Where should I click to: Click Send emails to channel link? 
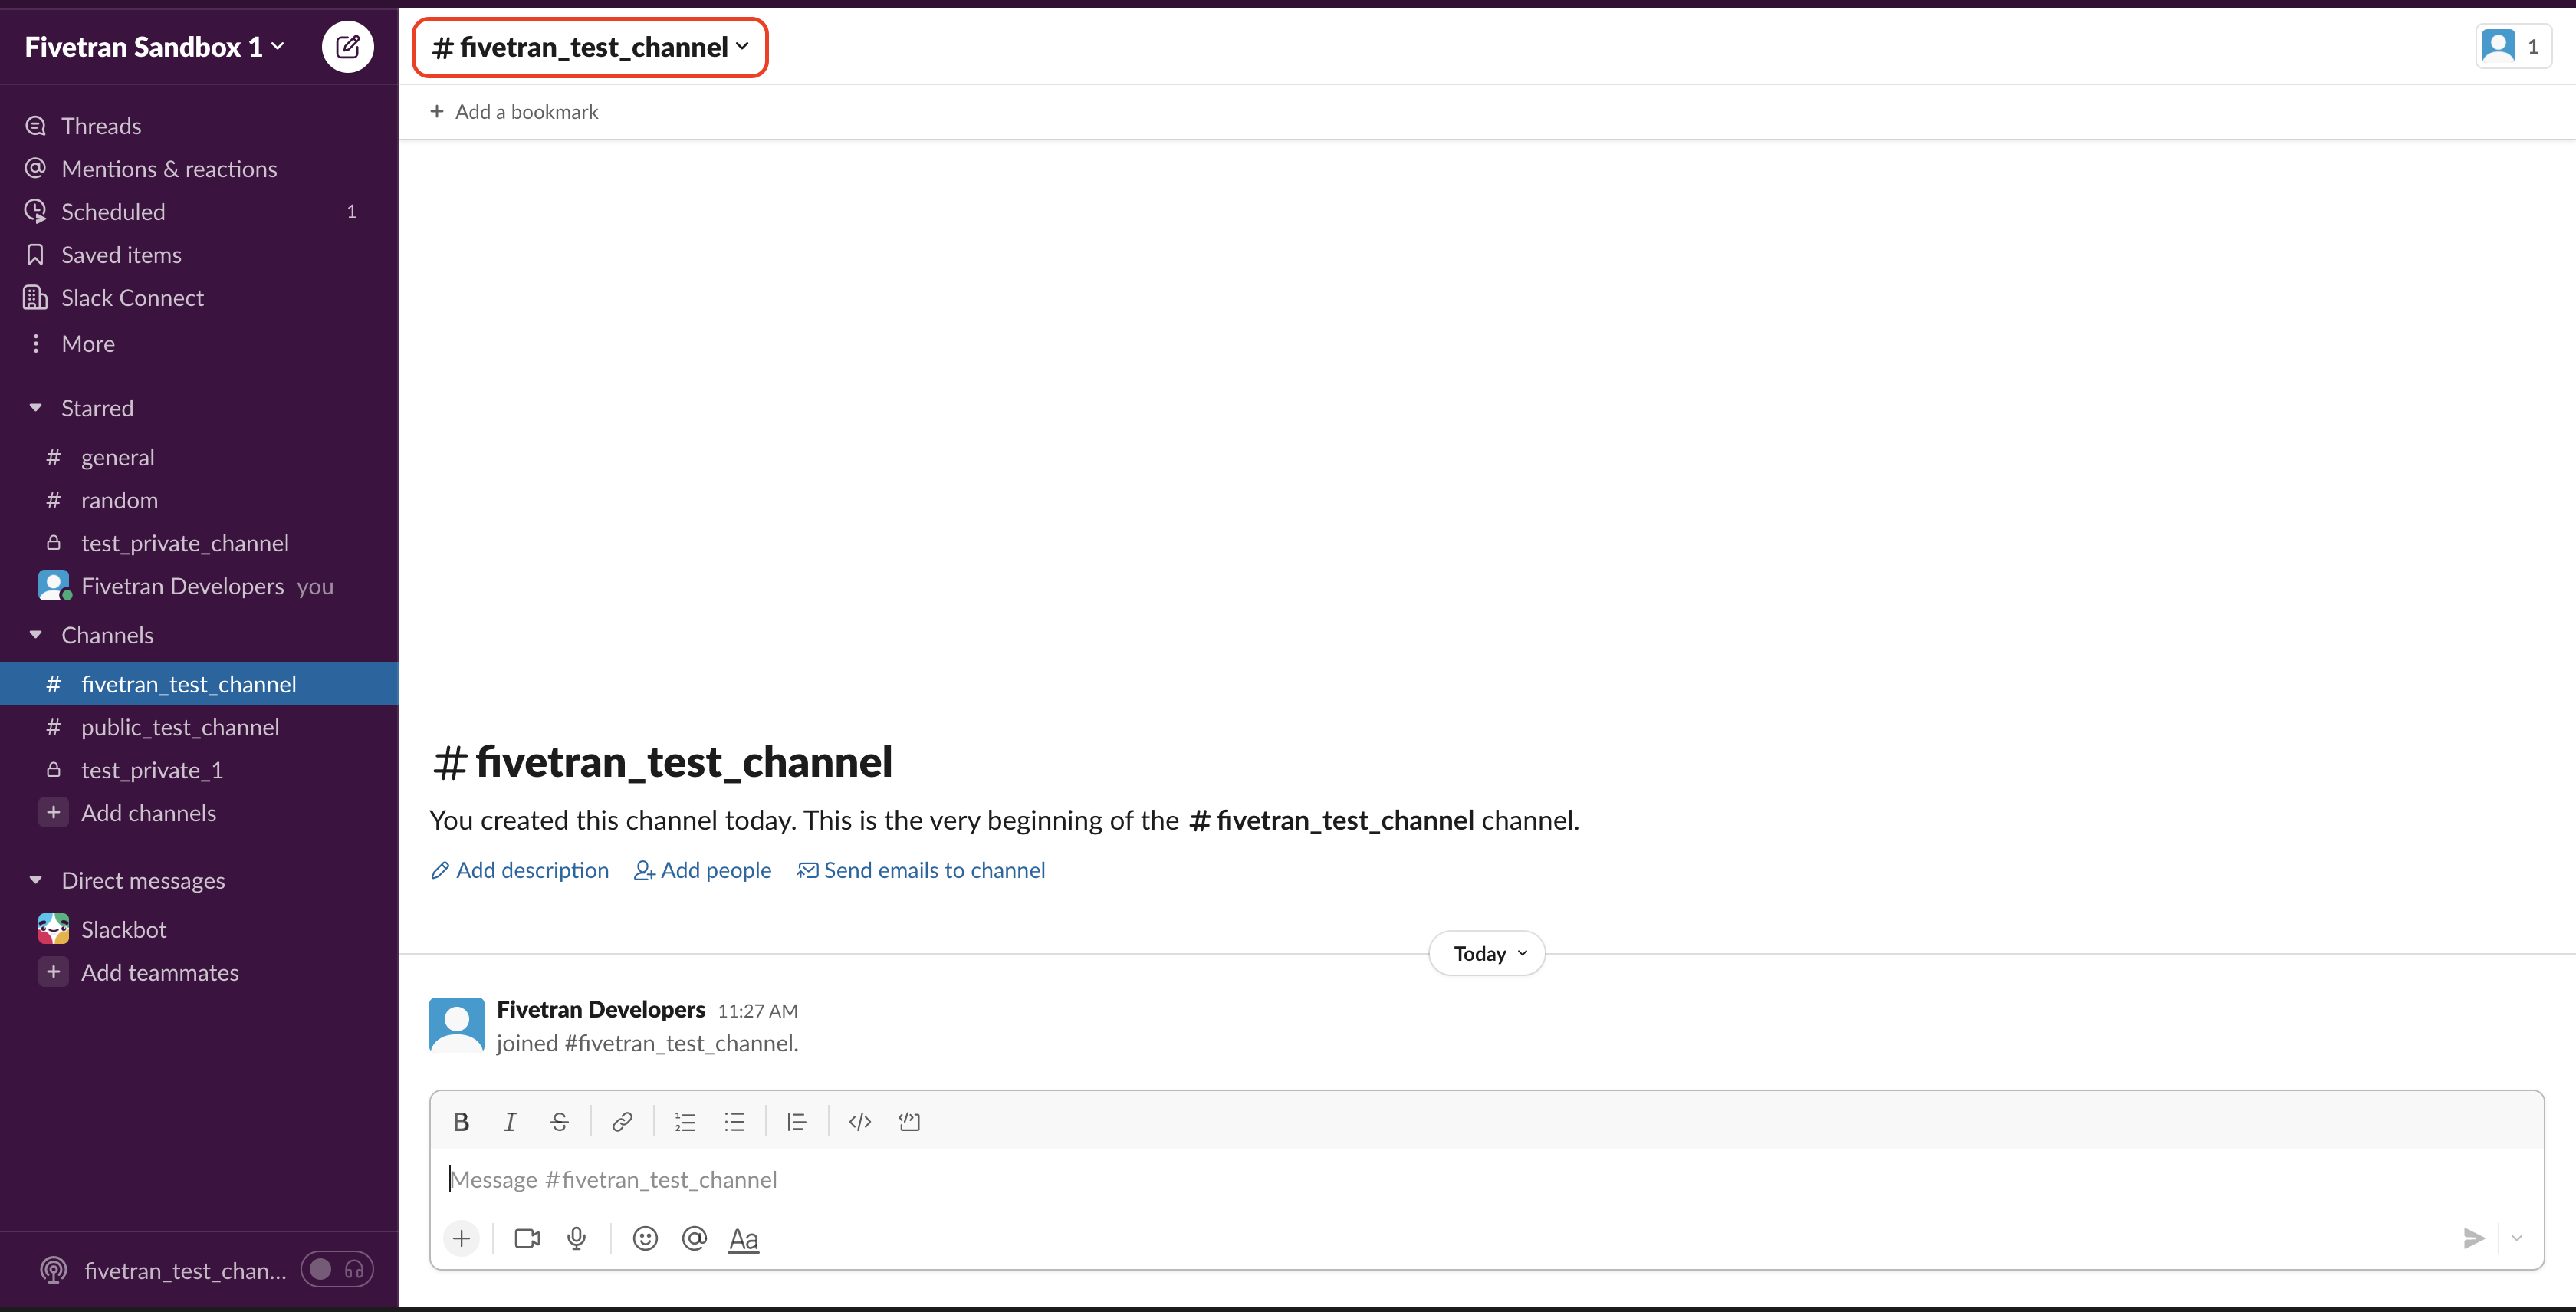tap(921, 870)
